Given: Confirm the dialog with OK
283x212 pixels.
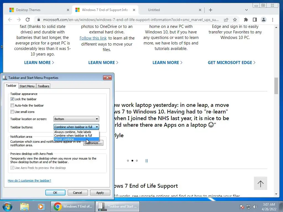Looking at the screenshot, I should pyautogui.click(x=55, y=192).
